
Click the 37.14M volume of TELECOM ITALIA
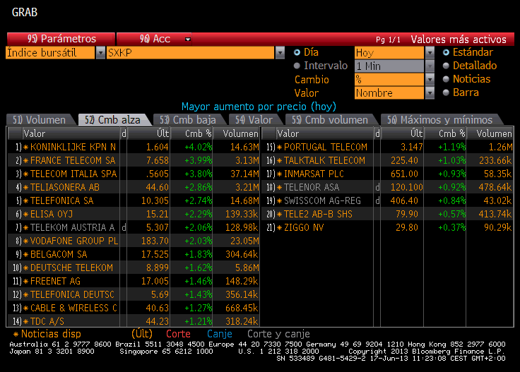tap(244, 174)
